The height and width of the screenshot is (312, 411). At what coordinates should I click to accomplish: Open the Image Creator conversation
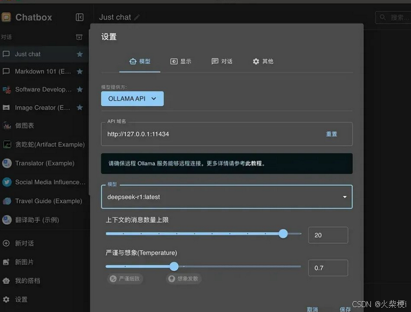(x=44, y=107)
